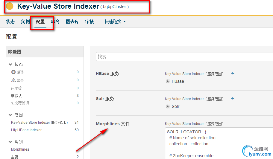Open the 图表库 tab
273x159 pixels.
coord(72,22)
